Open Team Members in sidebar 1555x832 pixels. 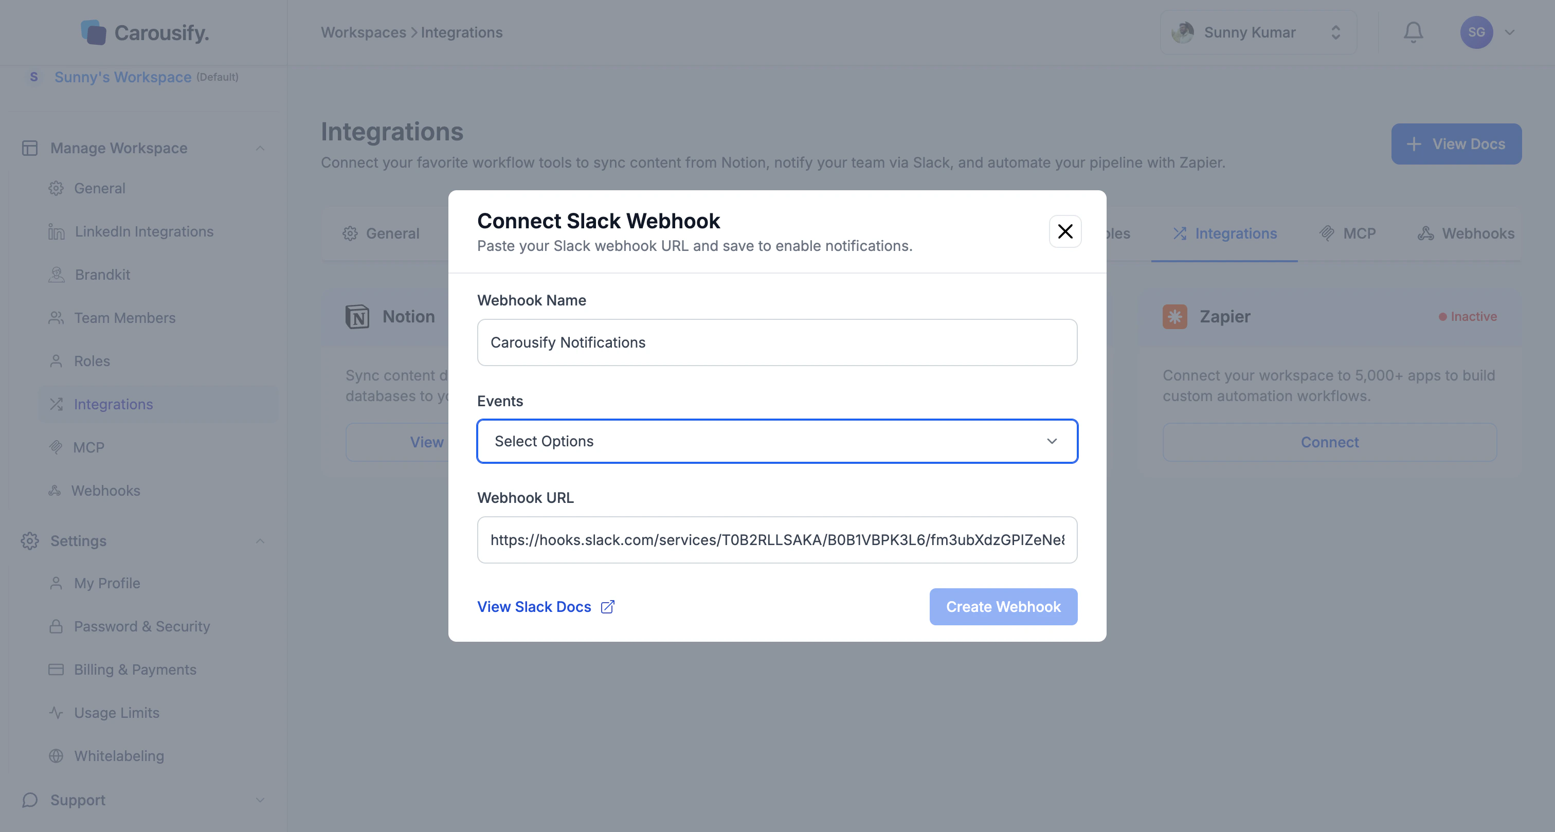(124, 318)
